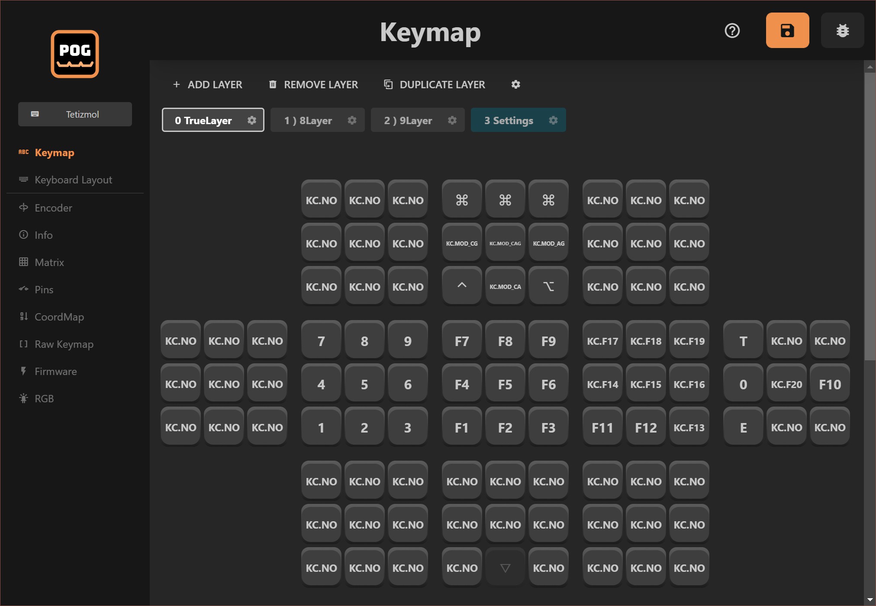
Task: Click the orange save icon button
Action: [787, 30]
